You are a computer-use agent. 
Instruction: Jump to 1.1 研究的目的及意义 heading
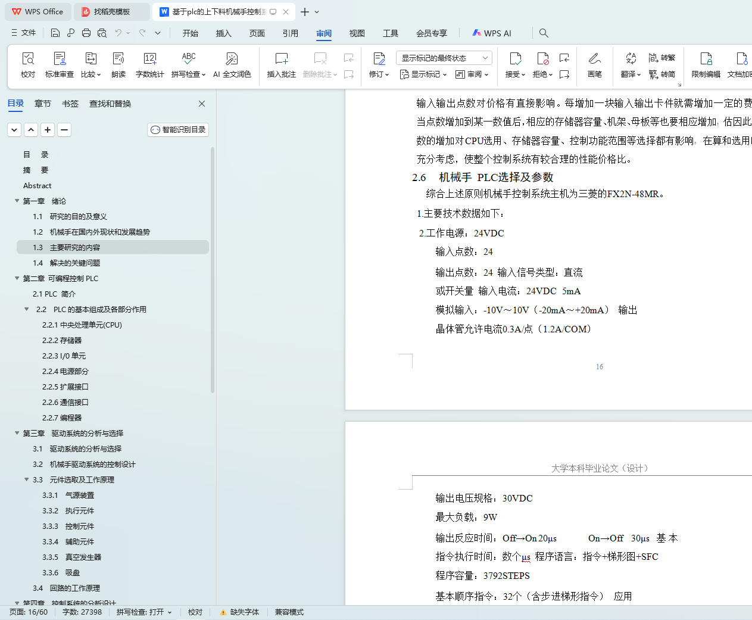(x=70, y=217)
